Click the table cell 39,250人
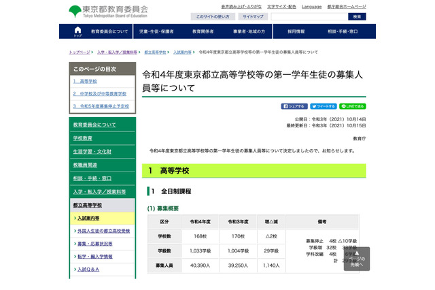 (x=239, y=265)
